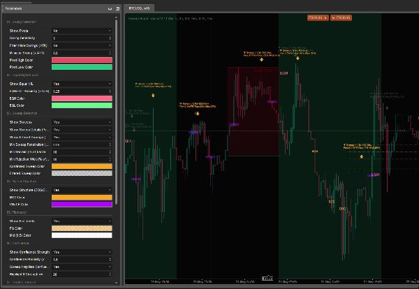This screenshot has width=419, height=289.
Task: Click the Parameters panel vertical scrollbar thumb
Action: (116, 112)
